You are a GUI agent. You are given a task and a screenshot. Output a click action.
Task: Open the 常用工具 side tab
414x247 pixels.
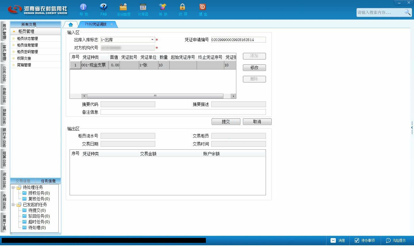point(4,223)
